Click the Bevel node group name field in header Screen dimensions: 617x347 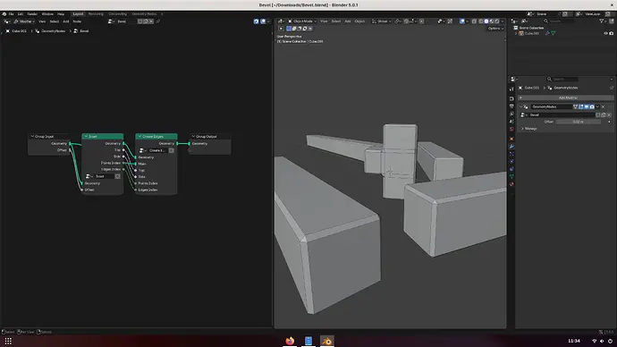(126, 21)
